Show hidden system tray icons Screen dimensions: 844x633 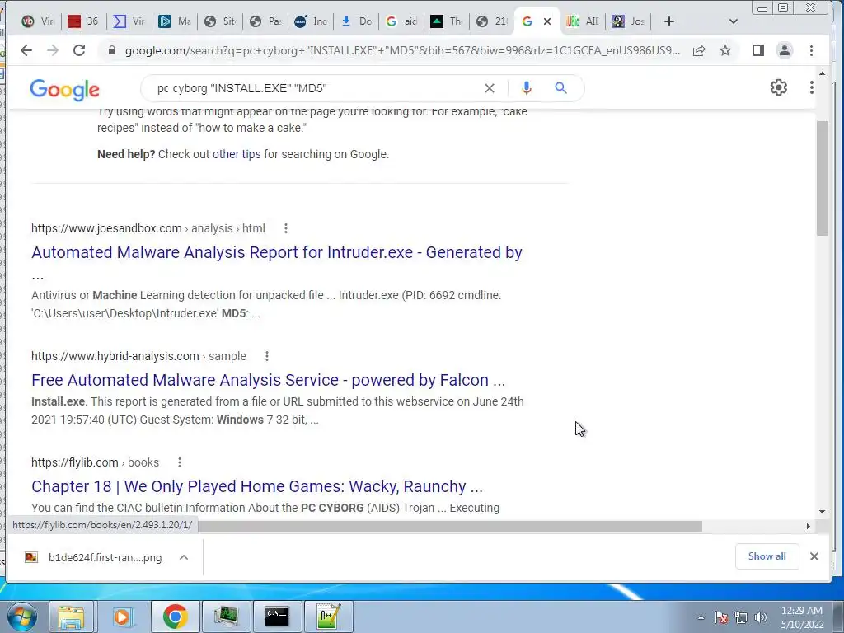coord(701,617)
